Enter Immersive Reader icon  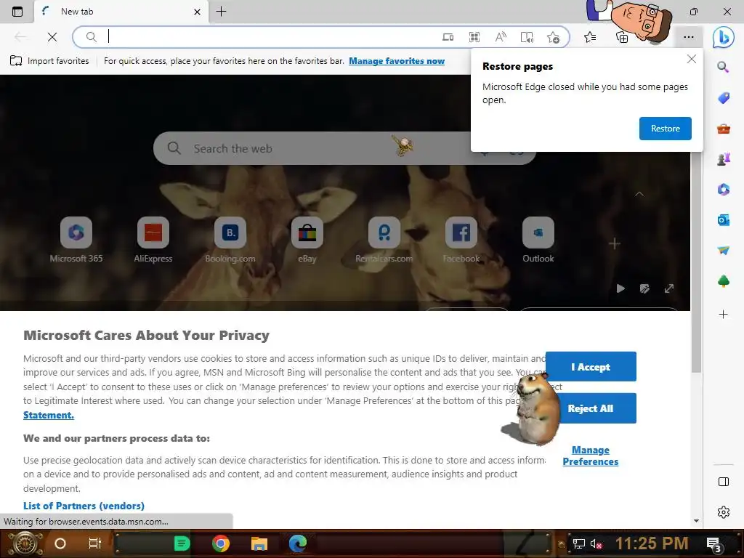point(527,37)
